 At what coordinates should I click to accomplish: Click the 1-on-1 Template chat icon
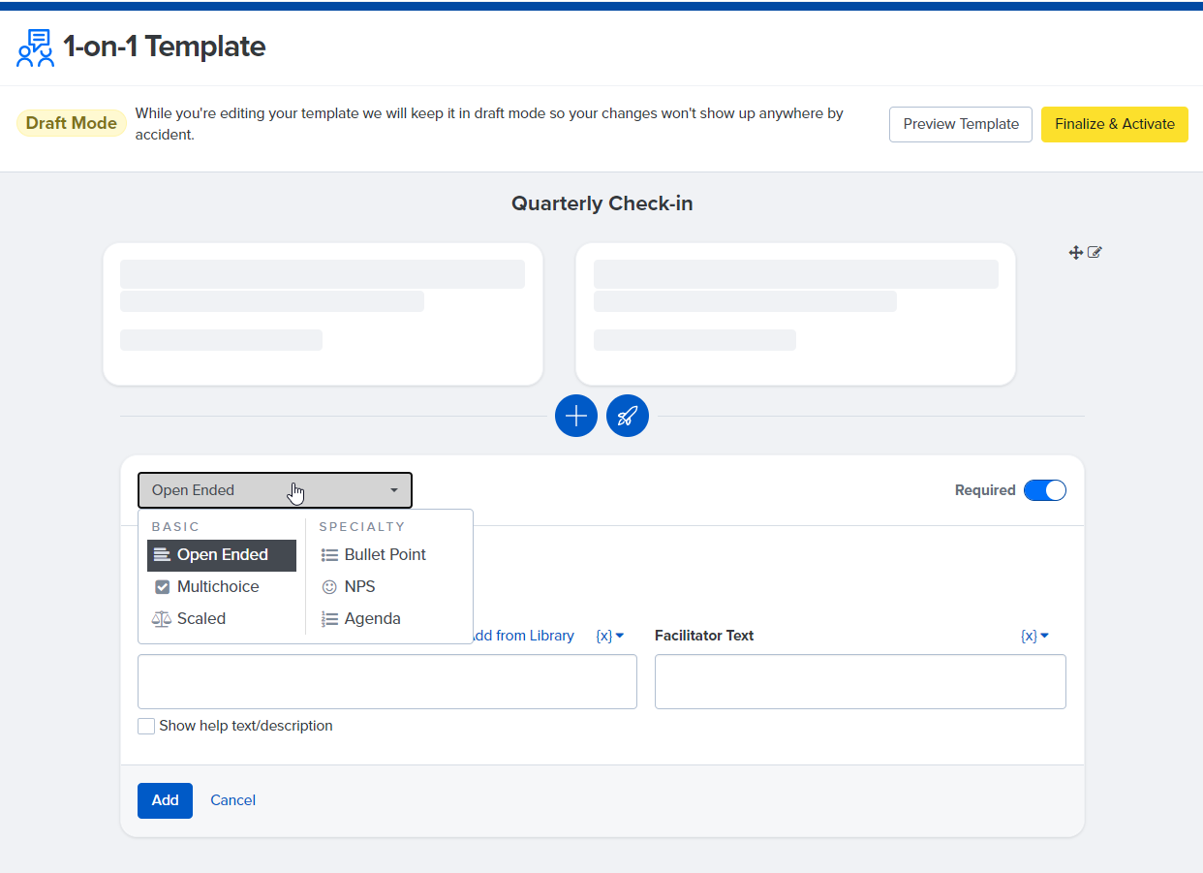36,47
